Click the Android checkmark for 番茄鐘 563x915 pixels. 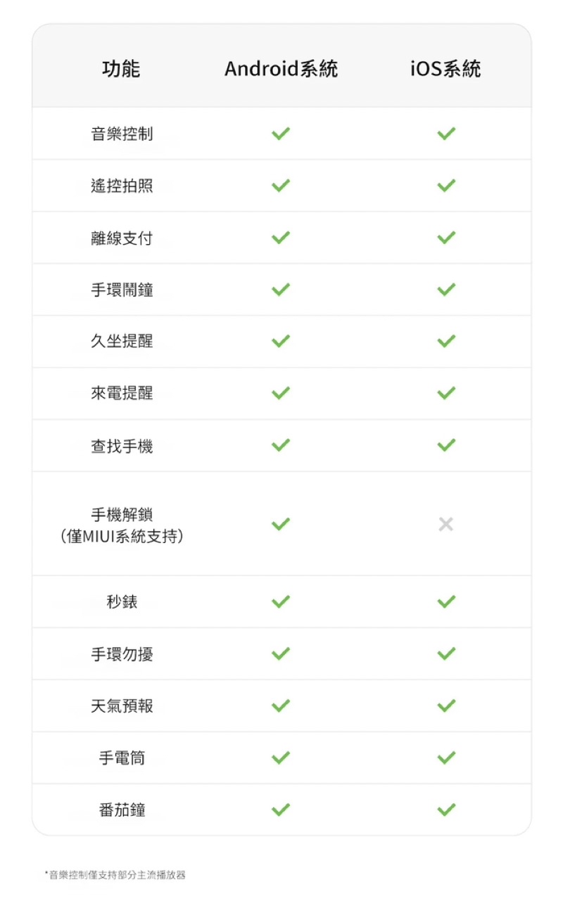click(x=281, y=810)
